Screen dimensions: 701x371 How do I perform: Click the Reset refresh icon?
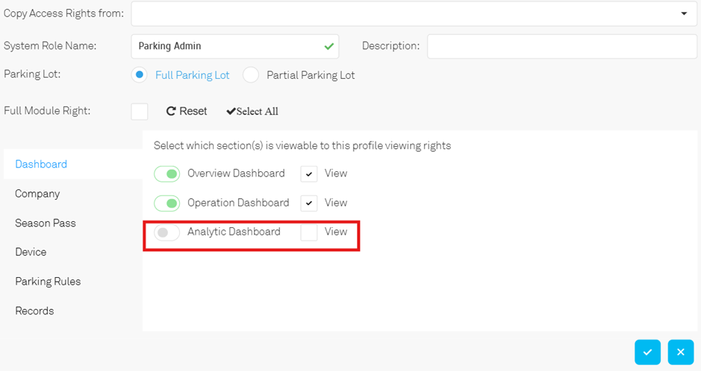(x=171, y=111)
